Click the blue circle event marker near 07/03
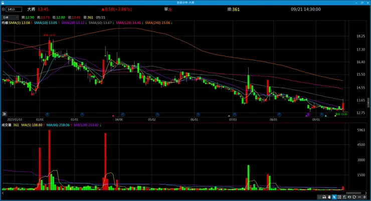Image resolution: width=371 pixels, height=201 pixels. coord(235,114)
